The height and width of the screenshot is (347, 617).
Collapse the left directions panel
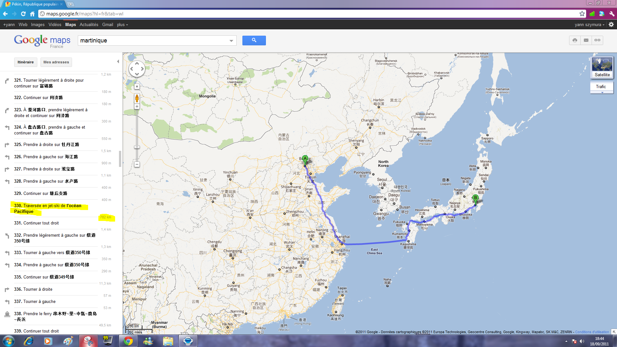click(118, 61)
